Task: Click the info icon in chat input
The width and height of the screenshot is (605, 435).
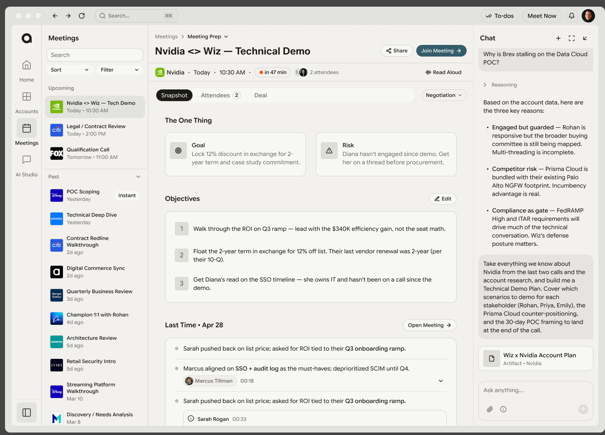Action: click(x=503, y=409)
